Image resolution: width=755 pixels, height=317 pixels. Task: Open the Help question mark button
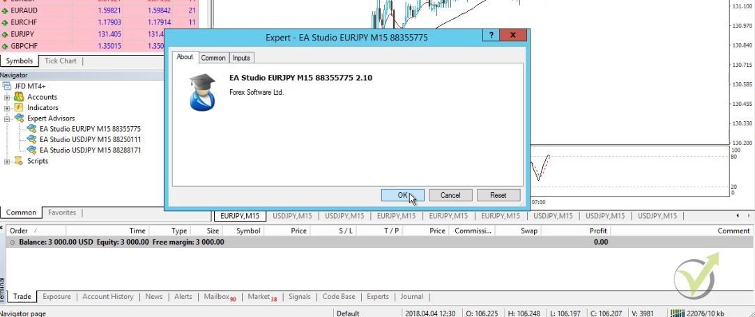pyautogui.click(x=491, y=36)
